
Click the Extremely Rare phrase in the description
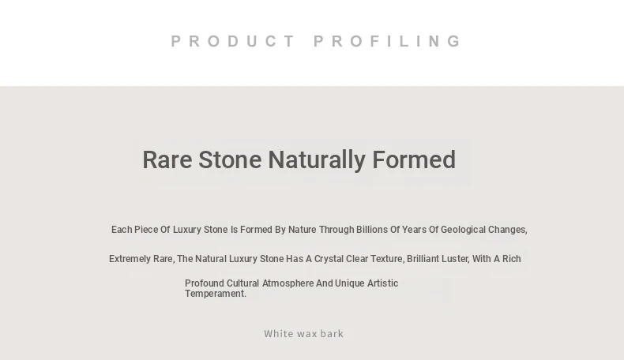pyautogui.click(x=141, y=259)
